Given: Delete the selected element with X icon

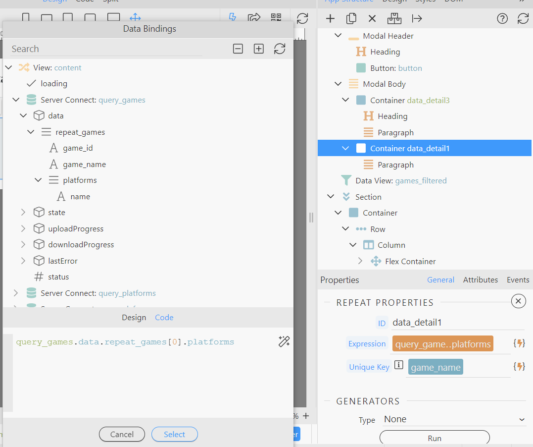Looking at the screenshot, I should tap(372, 19).
